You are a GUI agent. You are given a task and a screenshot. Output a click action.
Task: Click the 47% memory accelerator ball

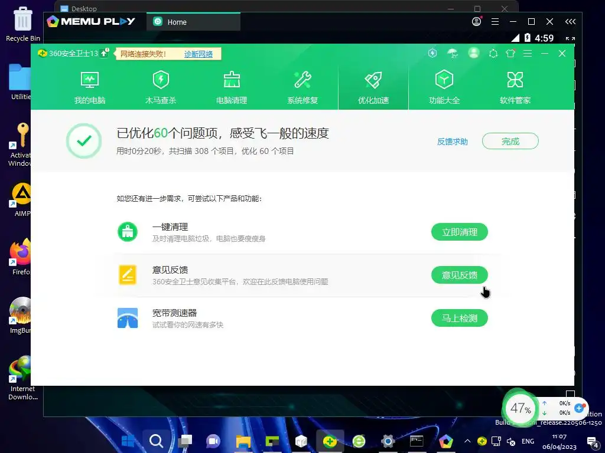click(520, 408)
